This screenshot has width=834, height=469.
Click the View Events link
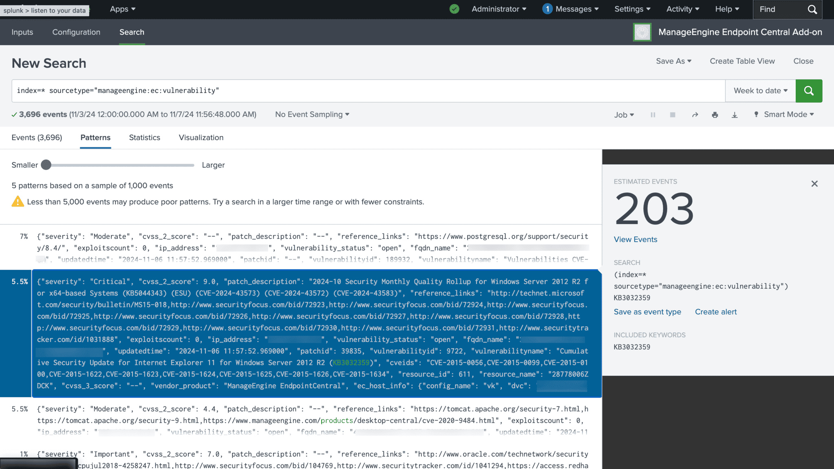(635, 240)
